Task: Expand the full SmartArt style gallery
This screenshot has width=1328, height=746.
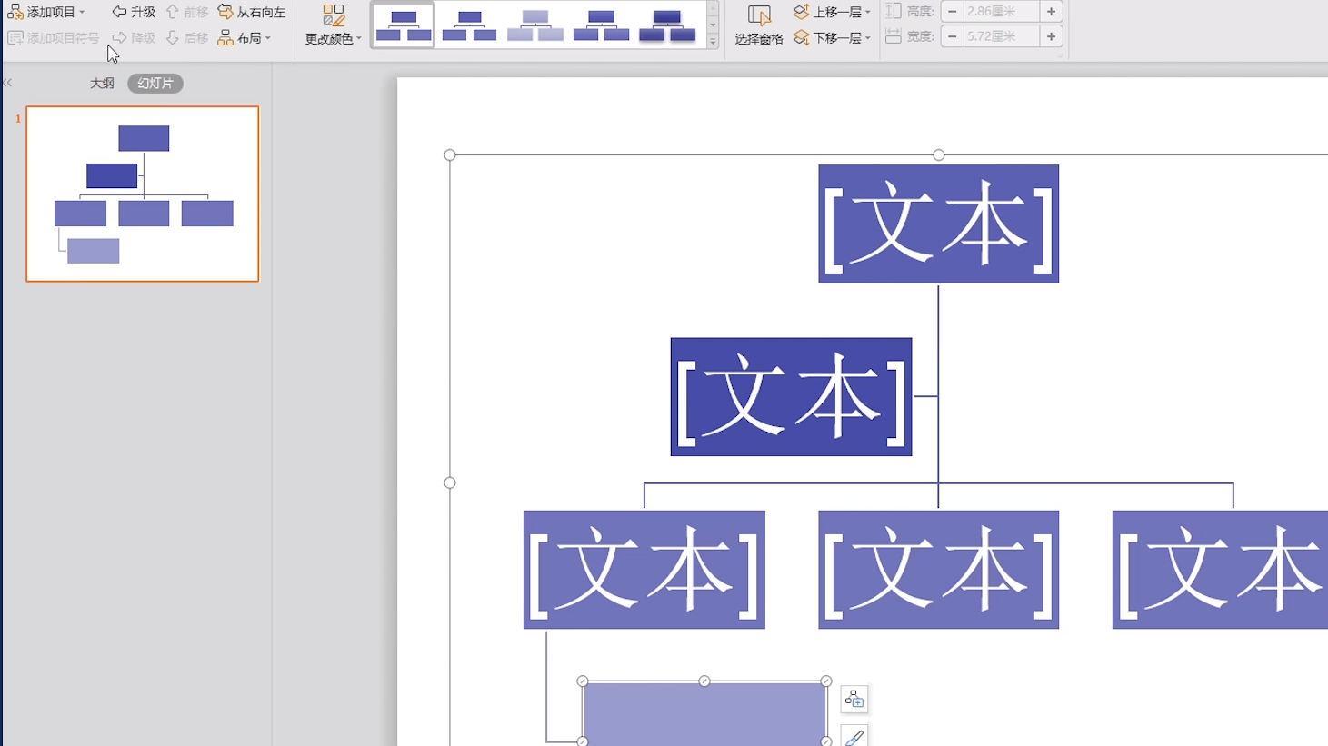Action: click(713, 42)
